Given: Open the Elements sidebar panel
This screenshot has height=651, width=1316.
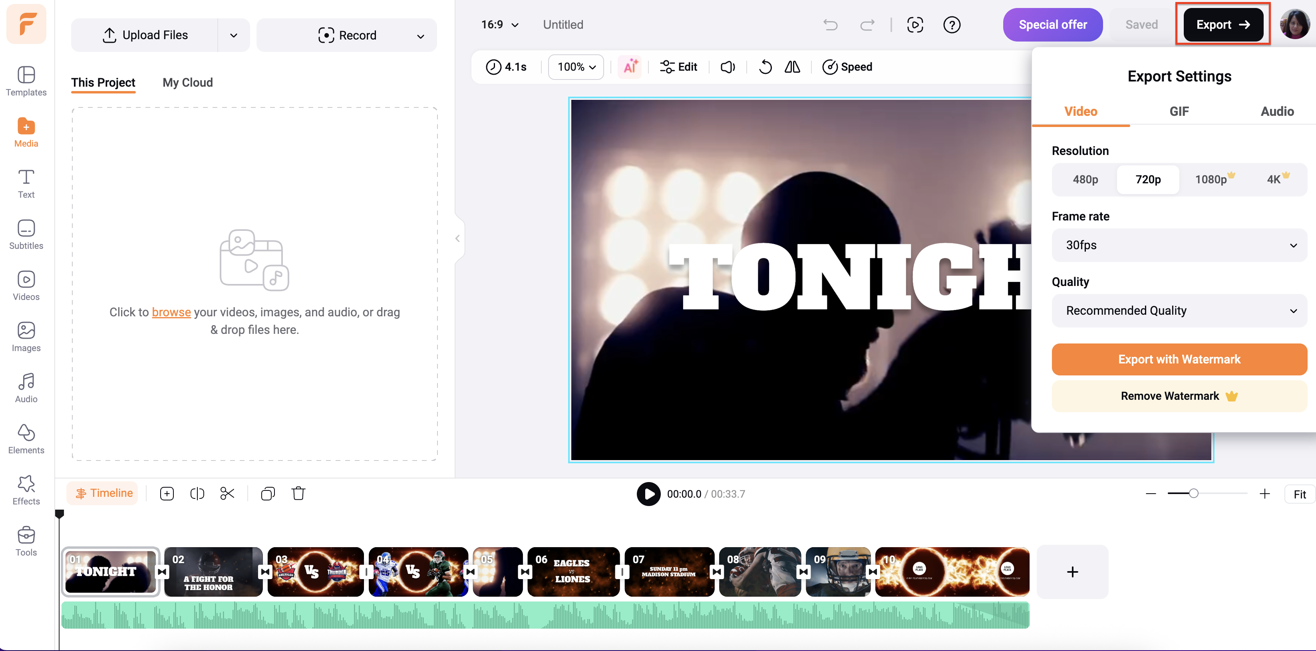Looking at the screenshot, I should point(26,439).
